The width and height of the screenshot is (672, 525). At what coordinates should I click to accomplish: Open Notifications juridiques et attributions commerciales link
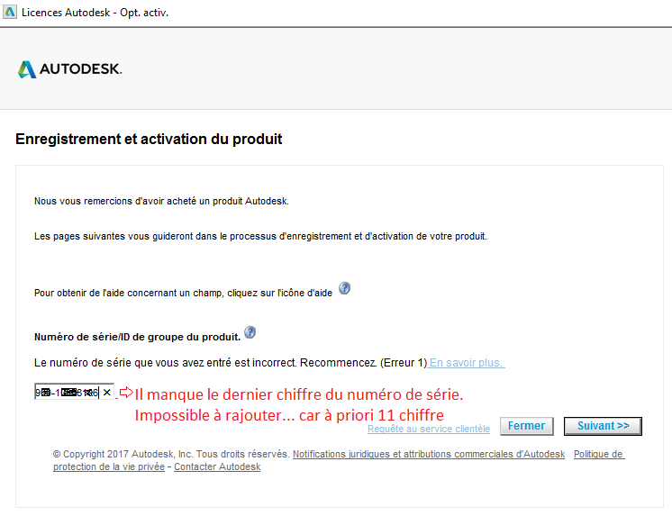tap(429, 454)
